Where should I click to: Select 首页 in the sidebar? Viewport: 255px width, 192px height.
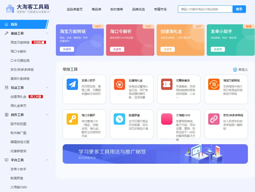(24, 24)
